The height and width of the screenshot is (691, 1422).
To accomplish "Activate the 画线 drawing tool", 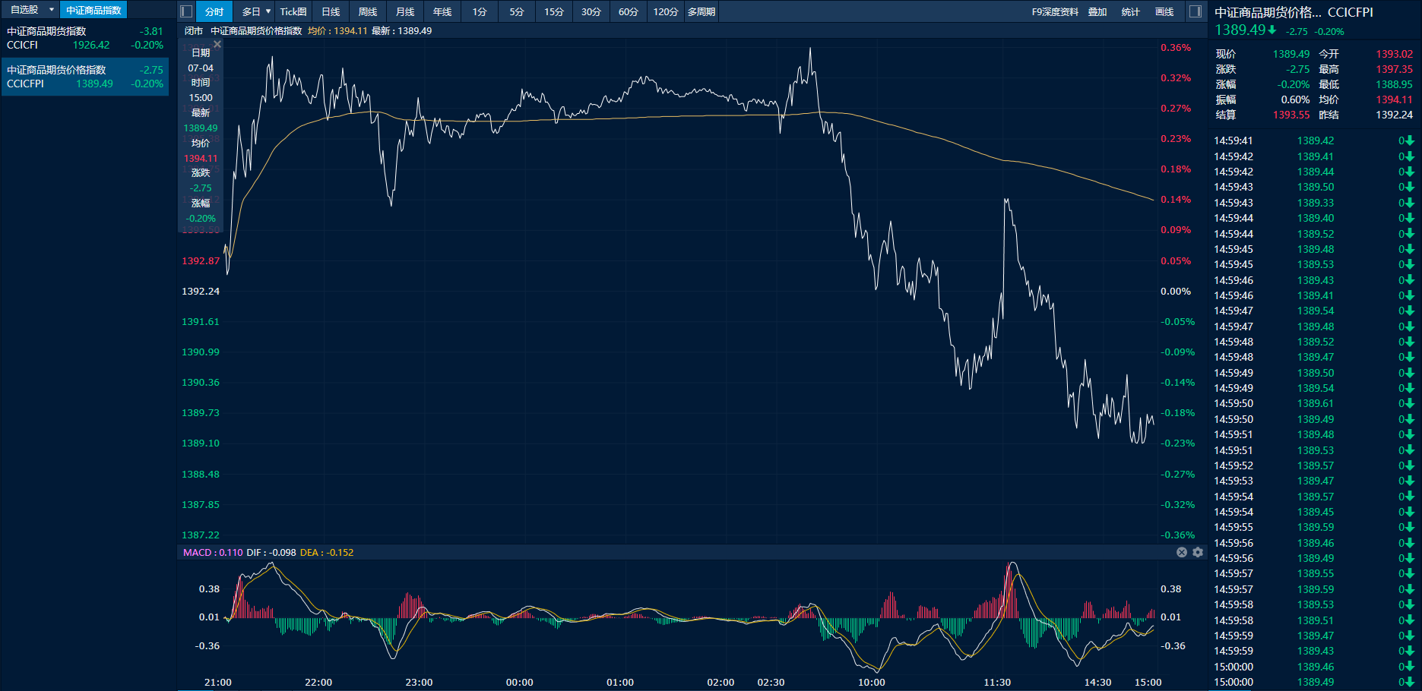I will pos(1164,11).
